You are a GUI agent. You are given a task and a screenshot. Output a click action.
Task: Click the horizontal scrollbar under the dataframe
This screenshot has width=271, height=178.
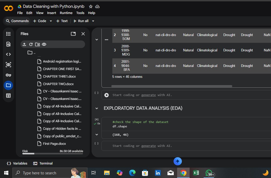[x=172, y=86]
